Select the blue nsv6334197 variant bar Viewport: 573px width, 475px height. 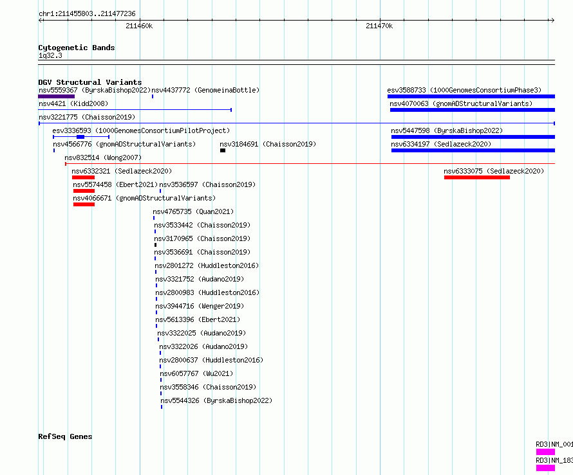[473, 150]
